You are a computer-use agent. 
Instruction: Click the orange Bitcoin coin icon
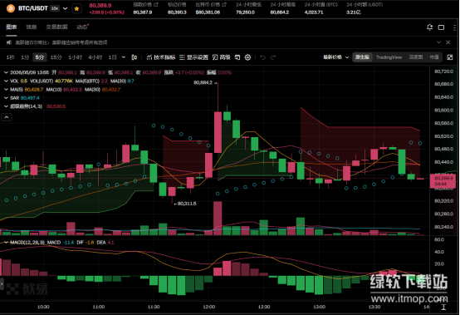11,8
